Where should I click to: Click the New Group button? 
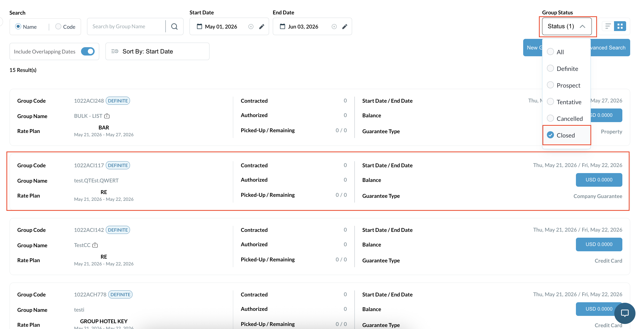click(x=533, y=47)
